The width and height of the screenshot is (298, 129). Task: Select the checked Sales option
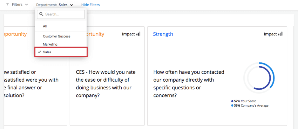coord(61,52)
